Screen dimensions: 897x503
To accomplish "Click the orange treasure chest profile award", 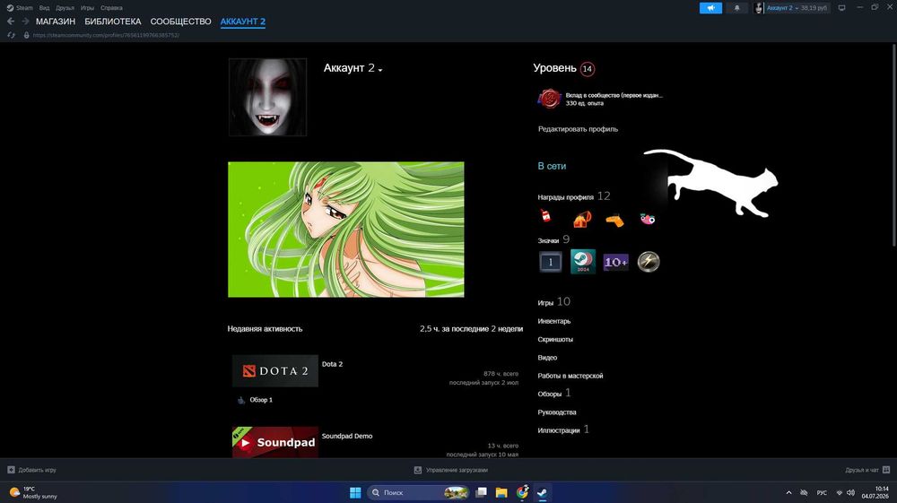I will 582,219.
